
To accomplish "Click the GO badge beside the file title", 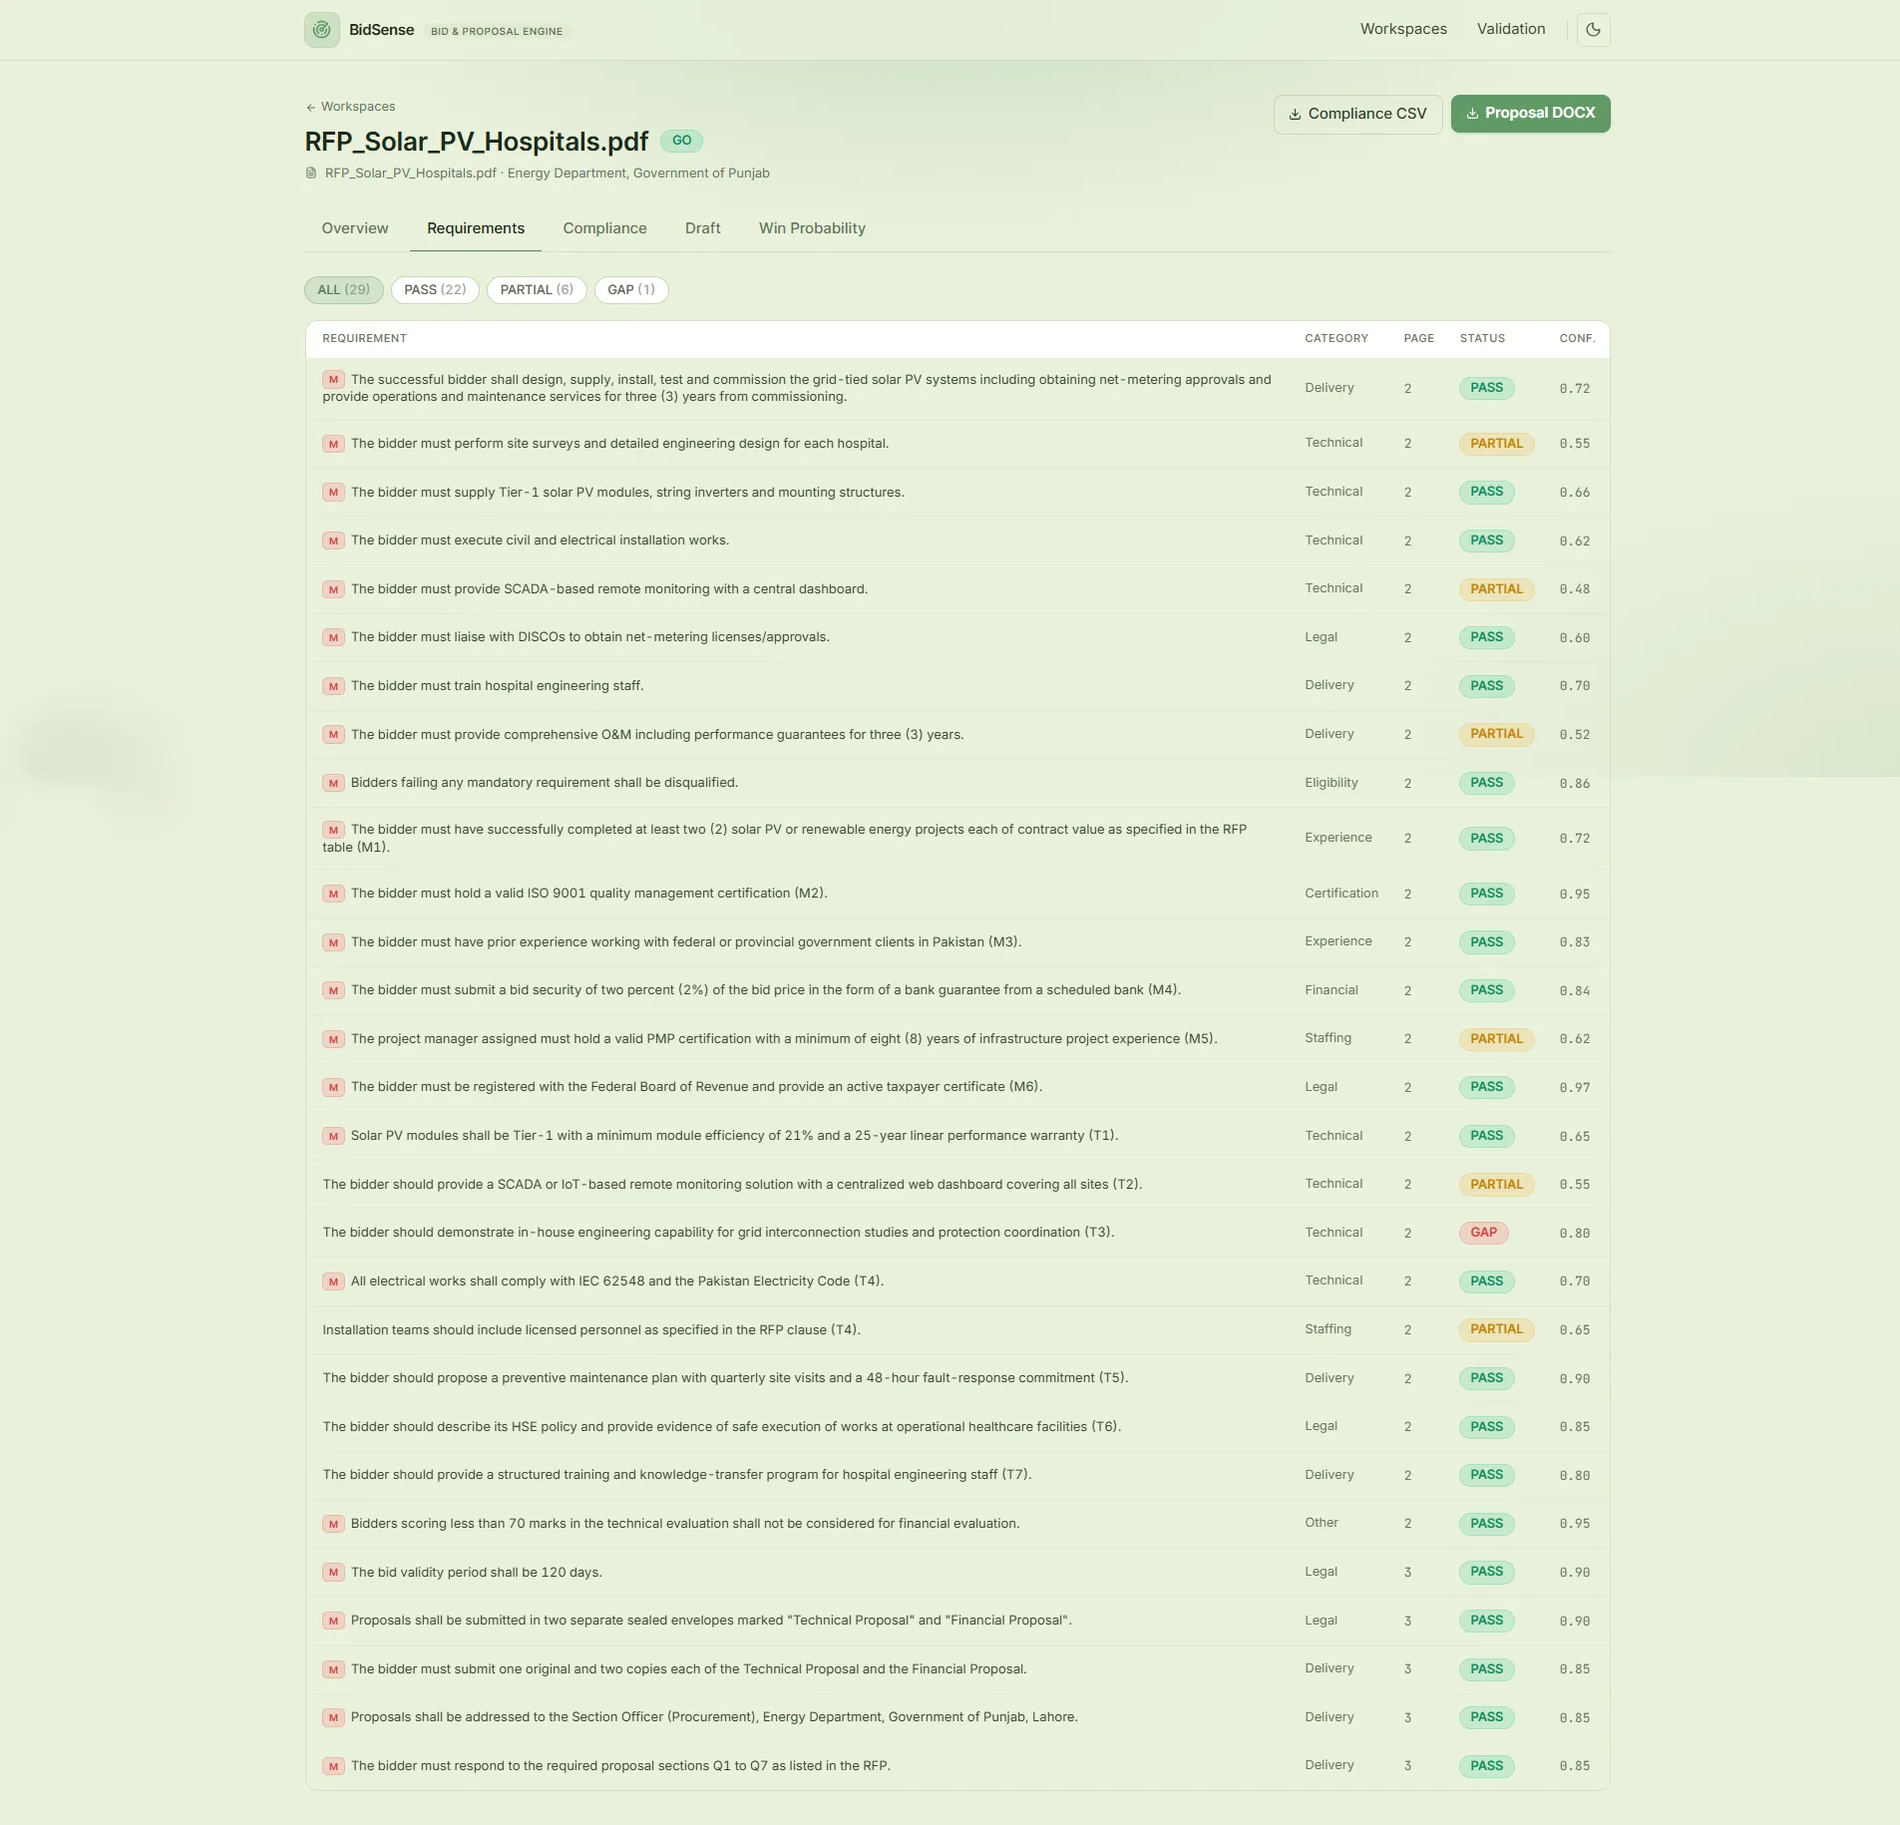I will (x=681, y=141).
